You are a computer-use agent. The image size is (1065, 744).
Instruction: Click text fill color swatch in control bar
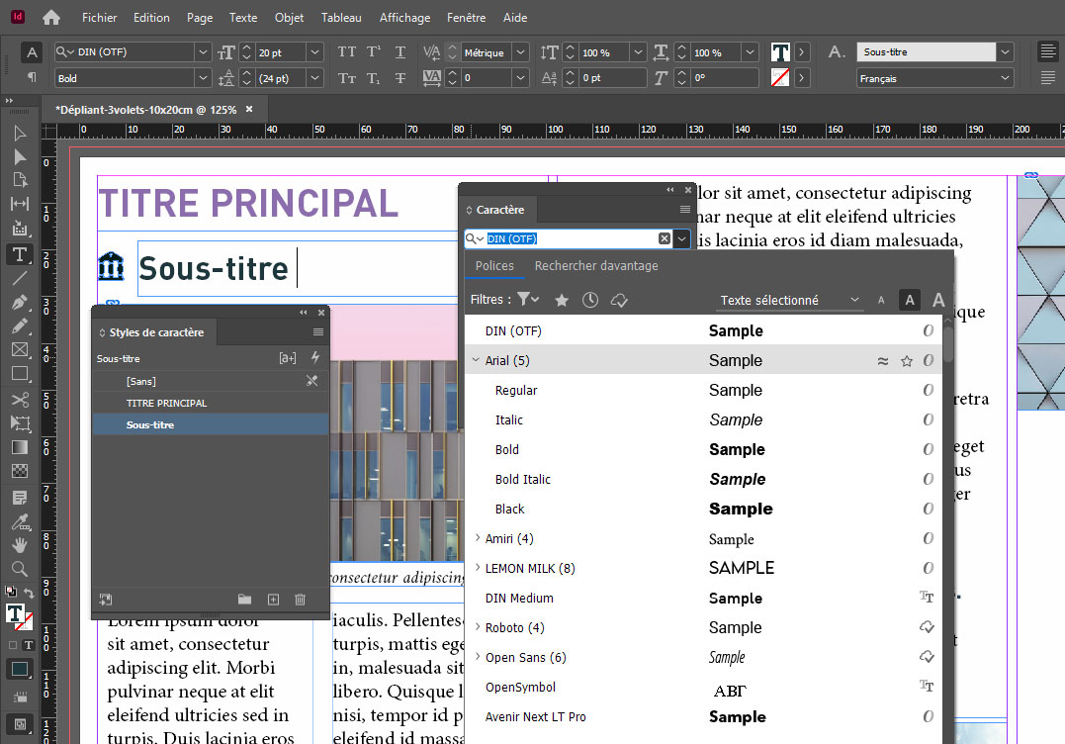780,52
